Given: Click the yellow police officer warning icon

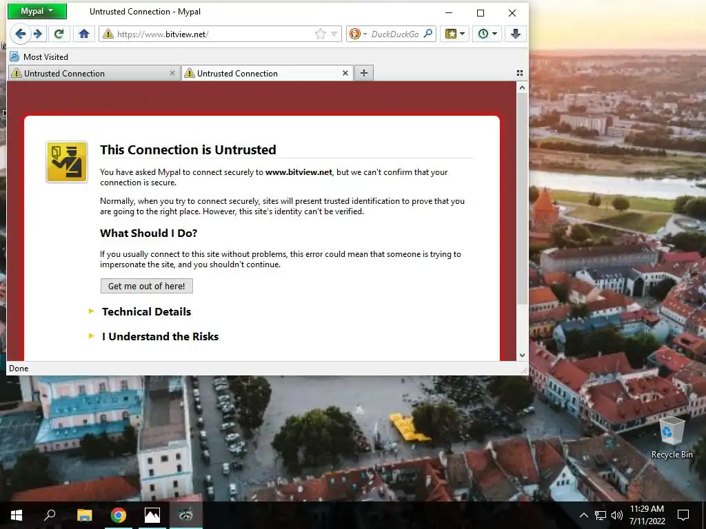Looking at the screenshot, I should click(x=67, y=162).
